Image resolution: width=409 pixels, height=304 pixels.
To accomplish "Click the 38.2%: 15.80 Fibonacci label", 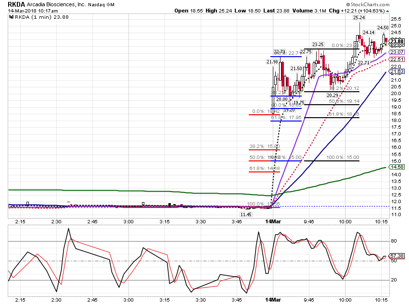I will (265, 146).
